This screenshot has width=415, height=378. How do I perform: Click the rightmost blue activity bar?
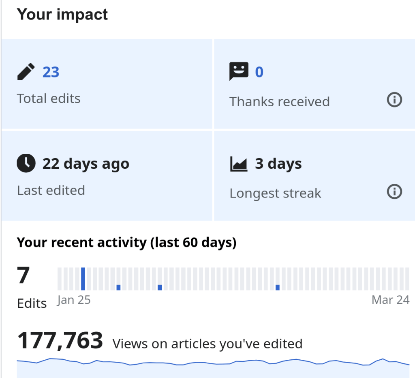[x=278, y=287]
